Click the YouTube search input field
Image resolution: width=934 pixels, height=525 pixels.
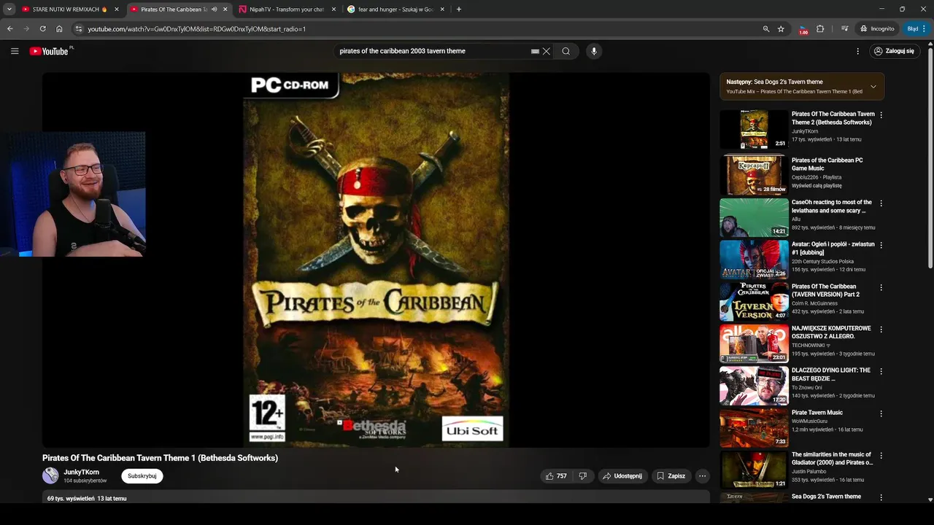tap(434, 51)
